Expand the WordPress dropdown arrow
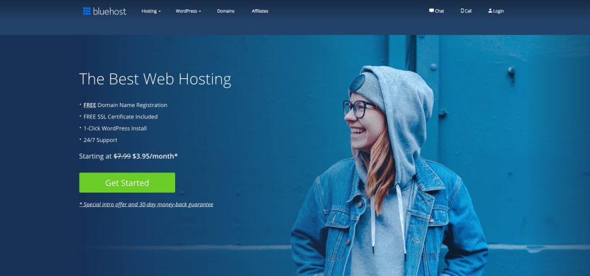 coord(200,11)
